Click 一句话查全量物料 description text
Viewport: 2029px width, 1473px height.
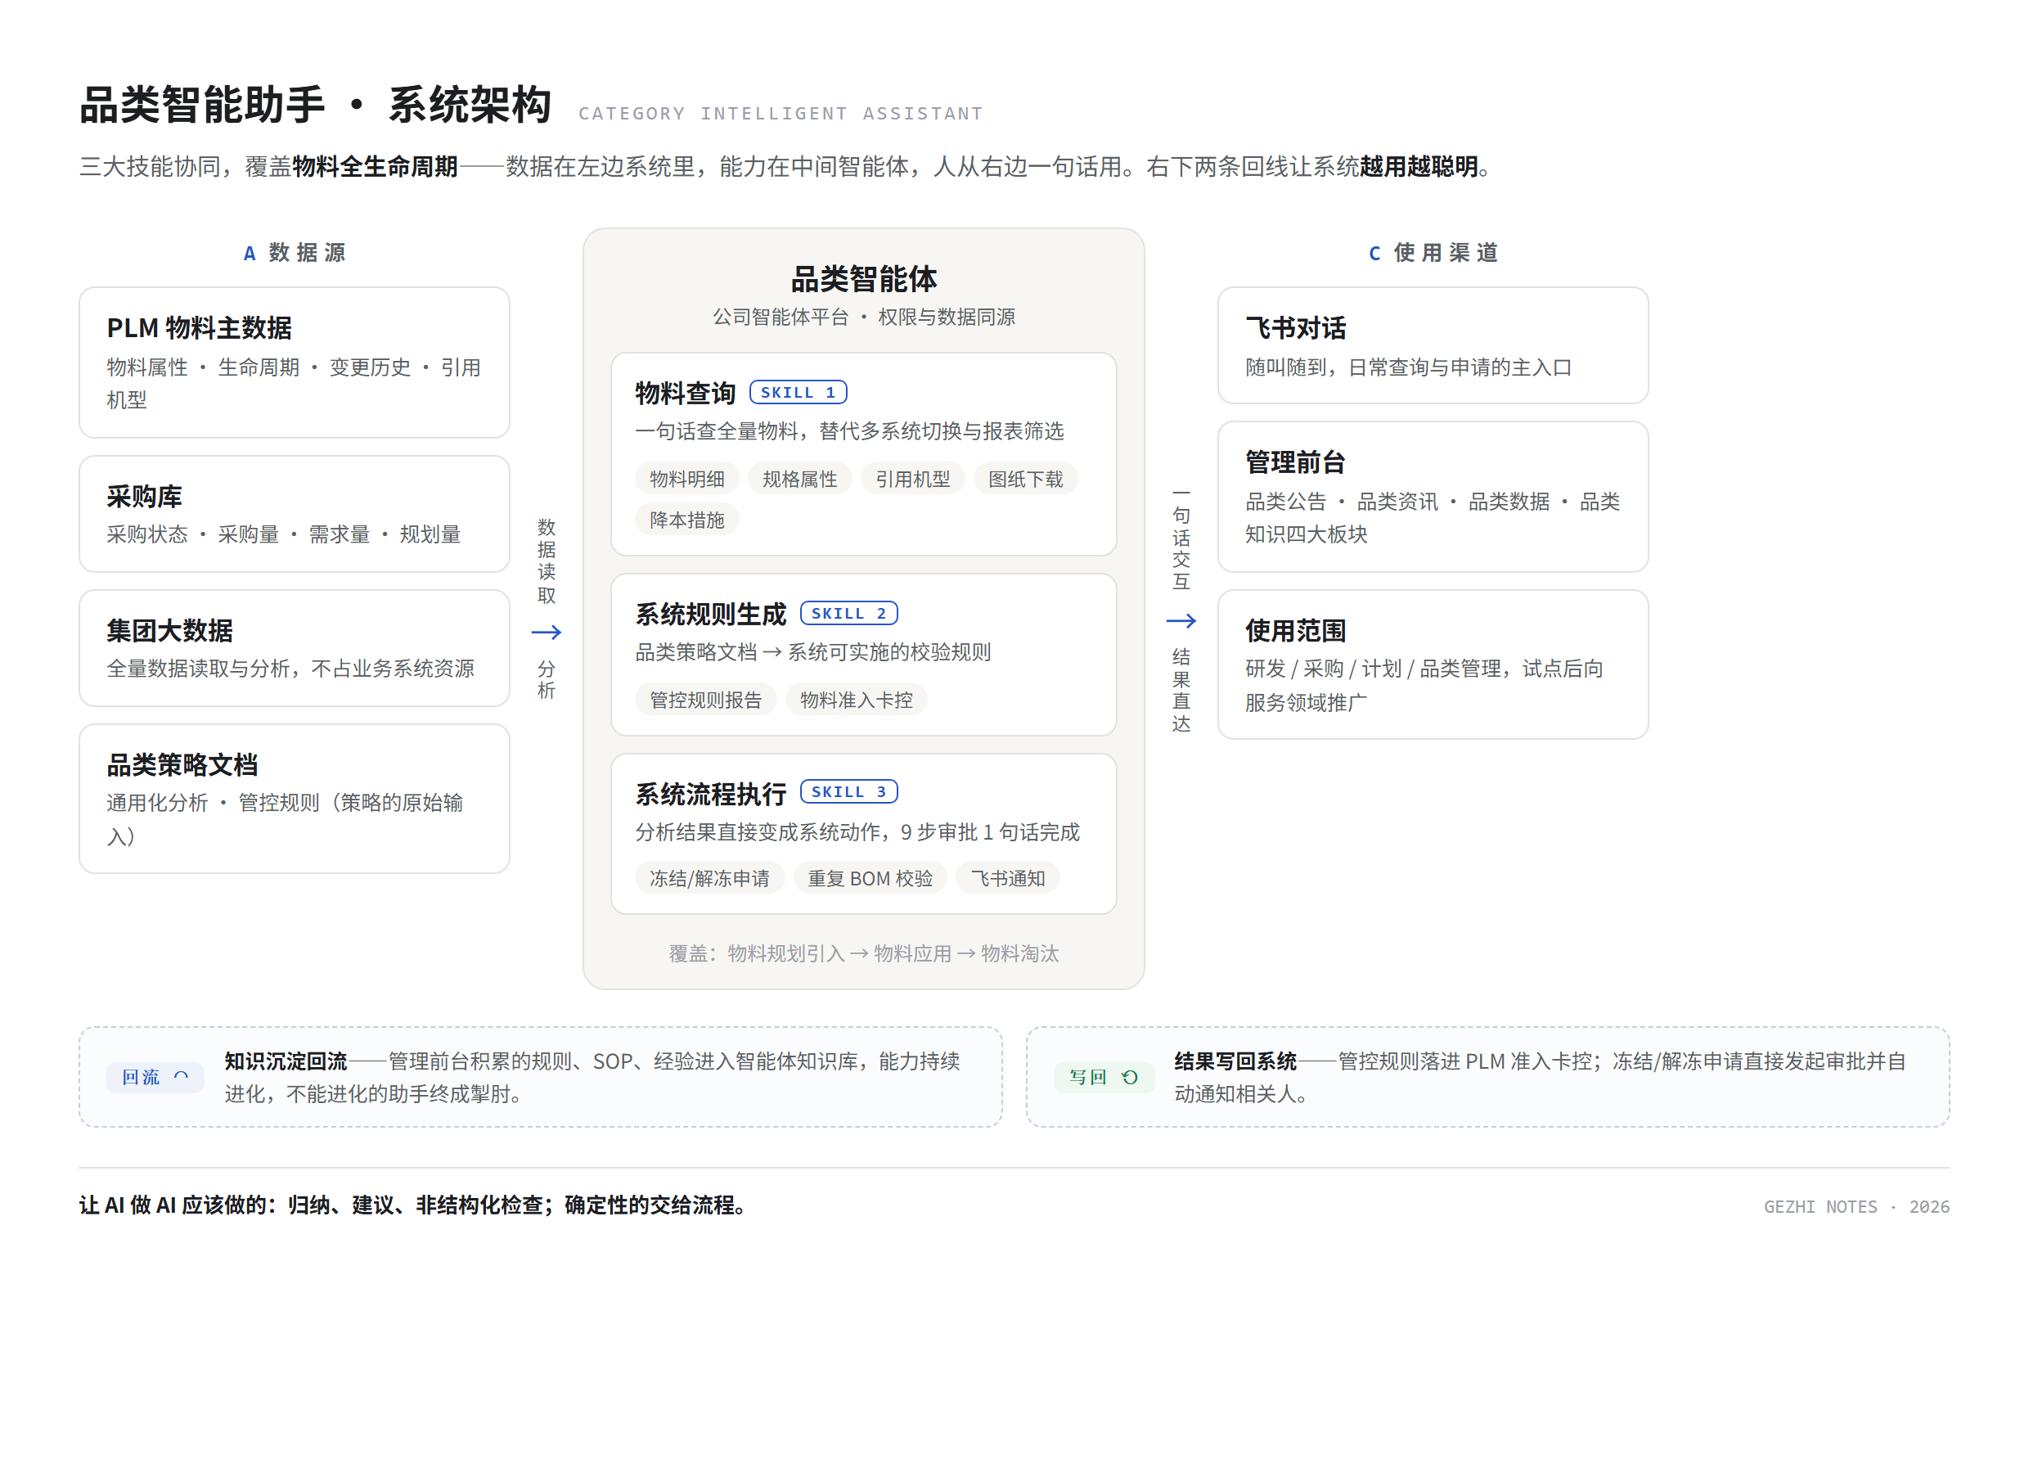849,431
